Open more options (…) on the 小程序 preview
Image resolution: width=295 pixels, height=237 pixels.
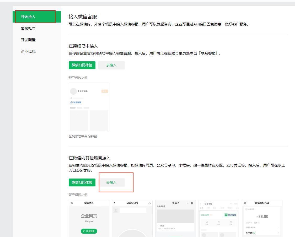pos(187,203)
